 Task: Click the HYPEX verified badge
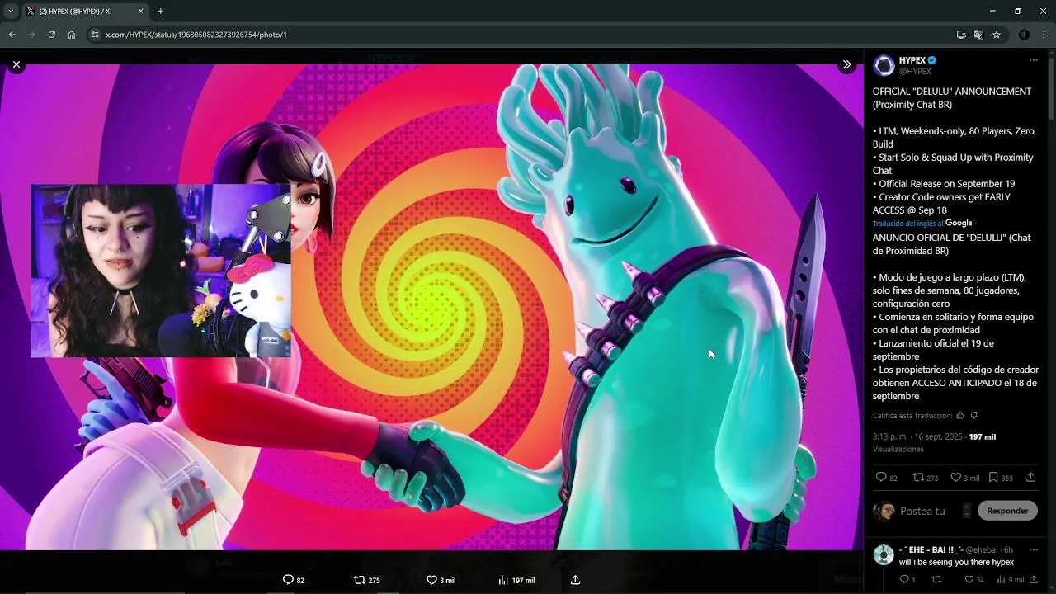932,60
